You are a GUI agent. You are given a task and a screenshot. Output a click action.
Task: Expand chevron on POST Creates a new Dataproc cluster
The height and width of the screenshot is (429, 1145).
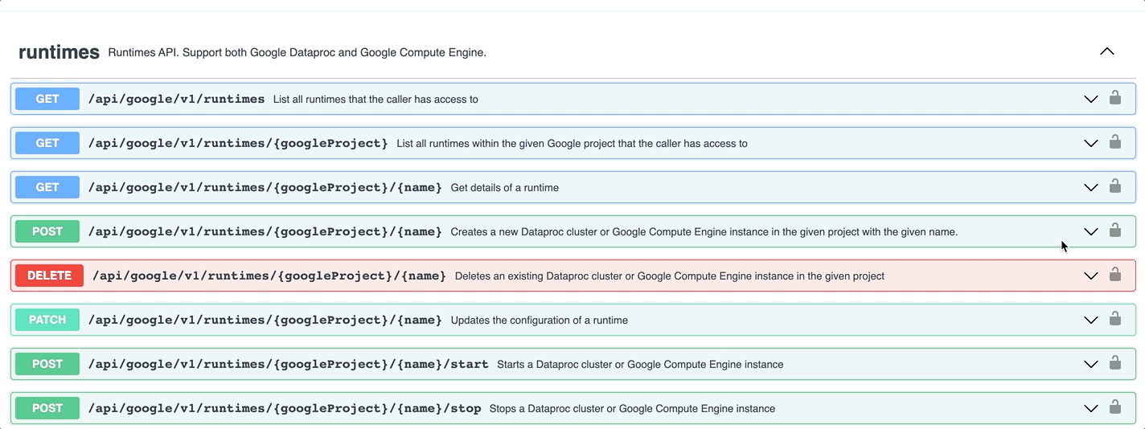coord(1090,232)
